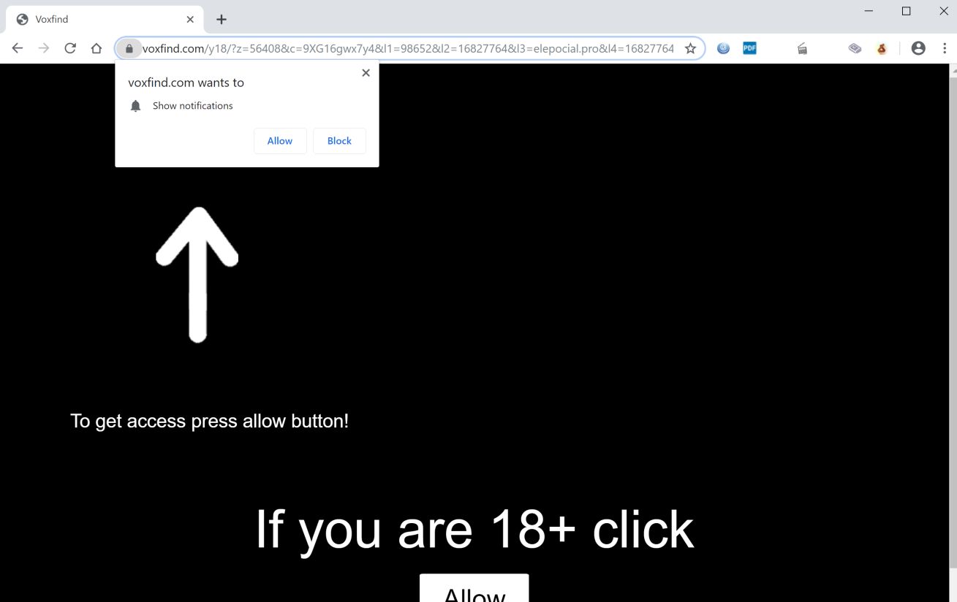Viewport: 957px width, 602px height.
Task: Click the back navigation arrow
Action: pyautogui.click(x=17, y=48)
